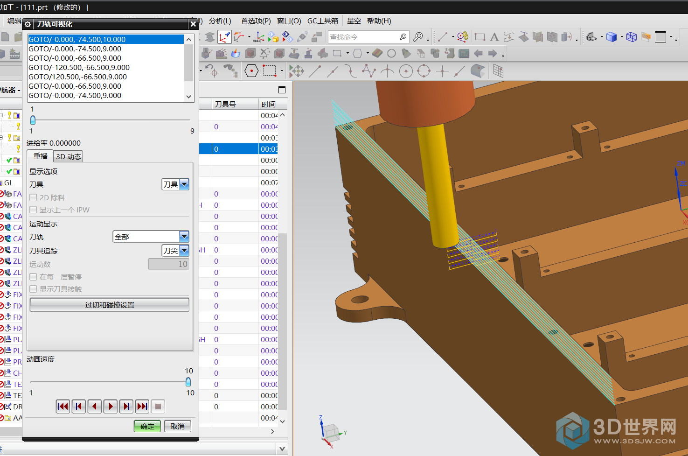Enable 在每一层暂停 checkbox

33,277
